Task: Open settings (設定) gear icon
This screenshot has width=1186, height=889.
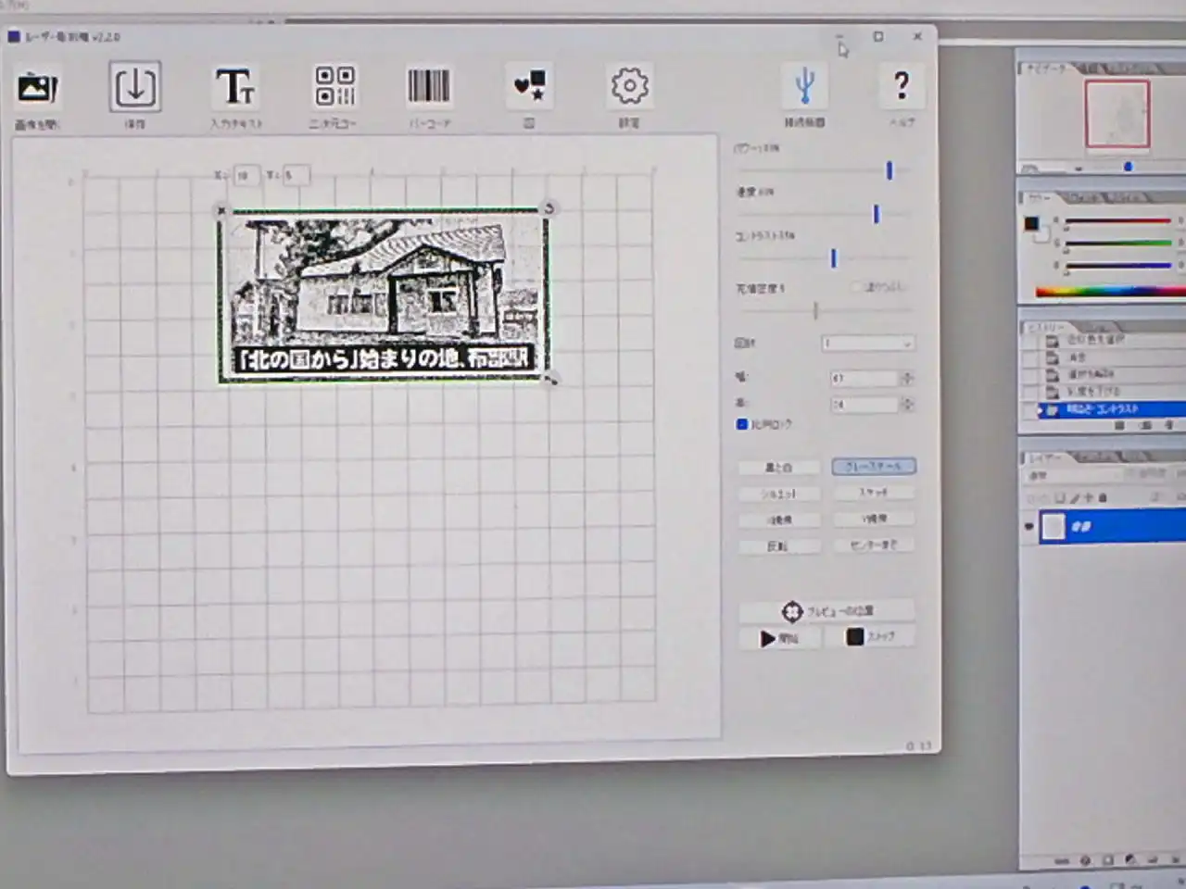Action: (629, 86)
